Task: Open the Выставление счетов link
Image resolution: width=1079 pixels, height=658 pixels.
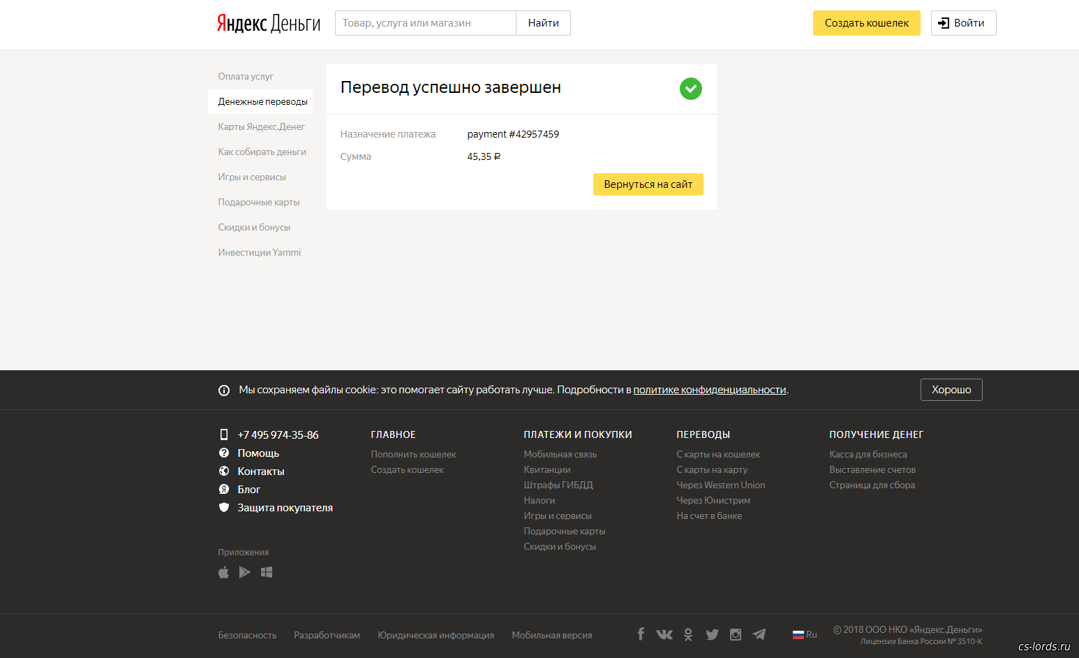Action: [872, 469]
